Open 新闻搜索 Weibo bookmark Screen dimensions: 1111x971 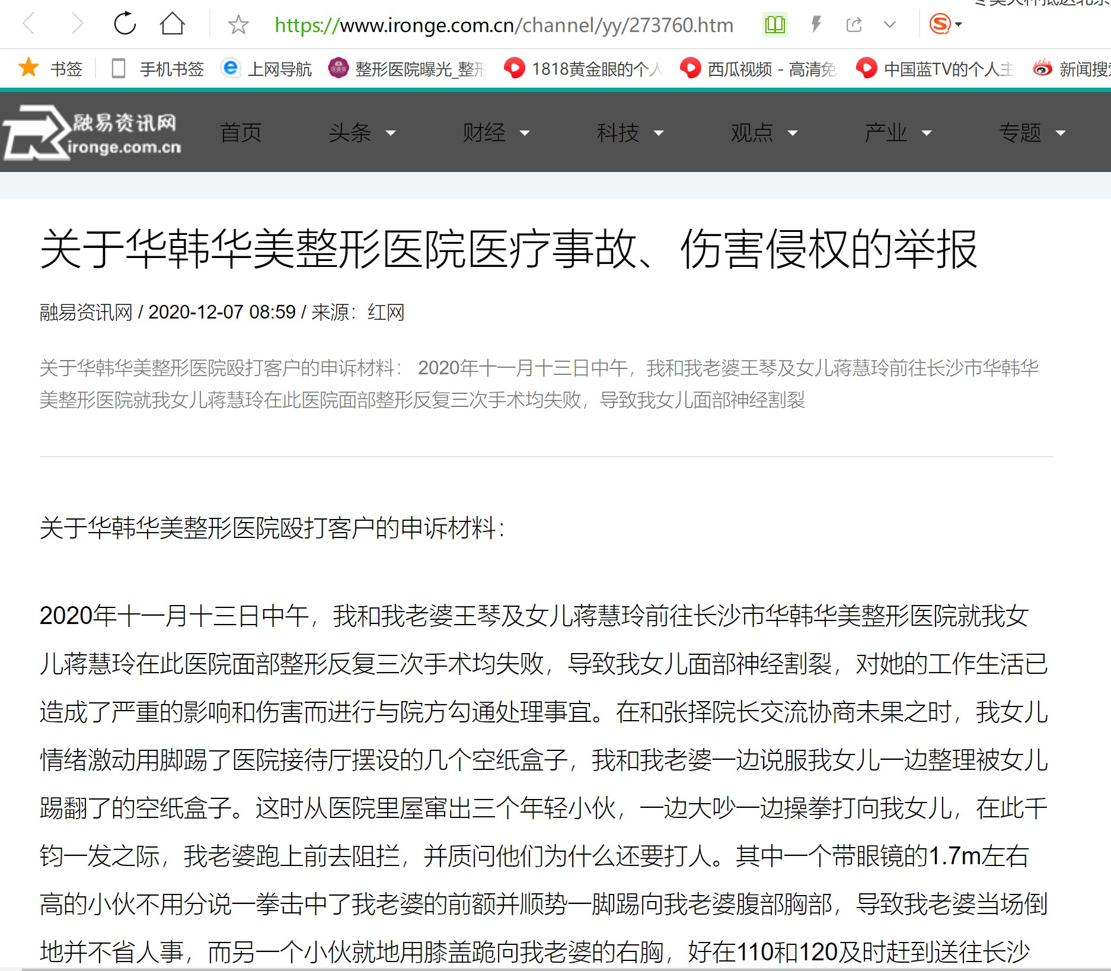pos(1071,69)
